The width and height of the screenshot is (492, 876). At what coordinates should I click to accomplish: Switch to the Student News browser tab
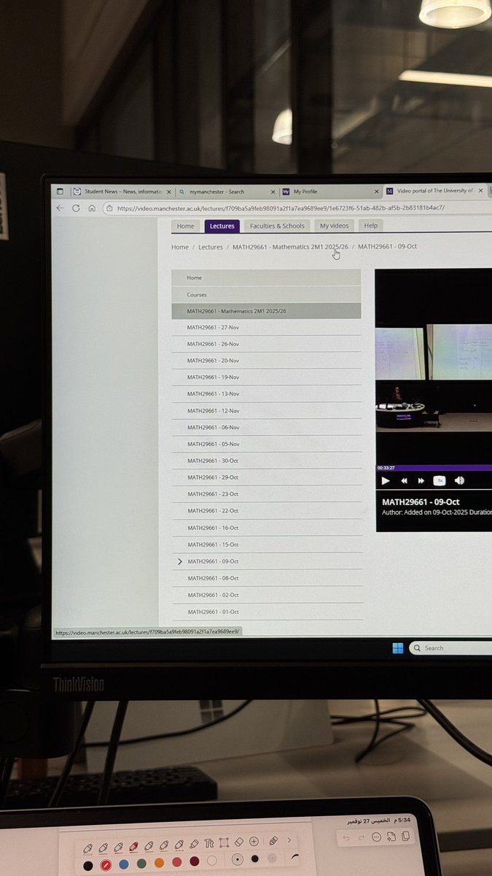coord(122,191)
